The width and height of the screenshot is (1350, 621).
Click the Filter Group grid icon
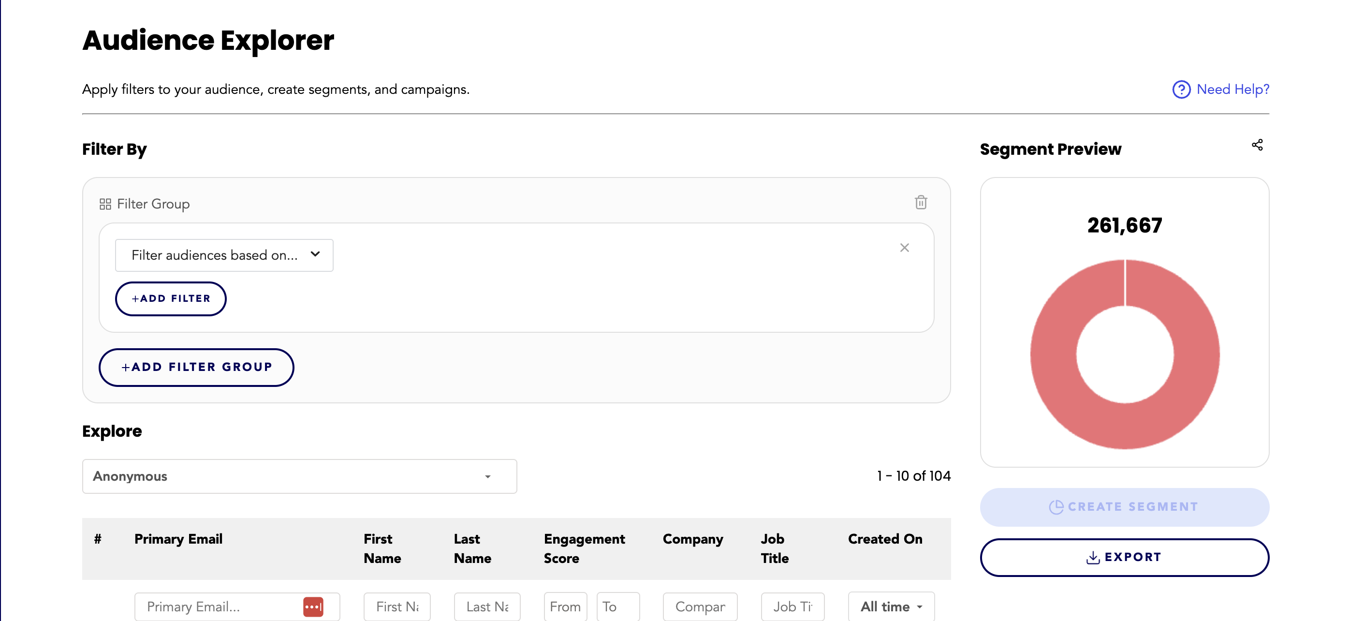pos(105,204)
